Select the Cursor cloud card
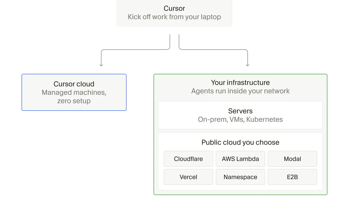Image resolution: width=349 pixels, height=209 pixels. coord(74,92)
